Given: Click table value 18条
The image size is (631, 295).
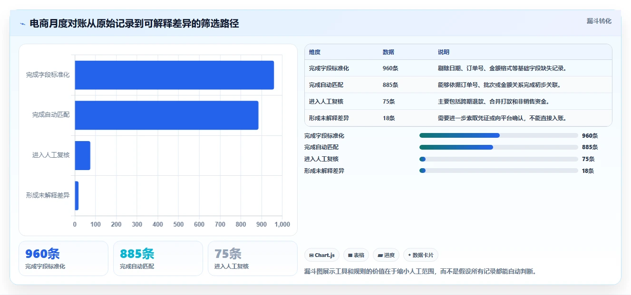Looking at the screenshot, I should [x=389, y=118].
